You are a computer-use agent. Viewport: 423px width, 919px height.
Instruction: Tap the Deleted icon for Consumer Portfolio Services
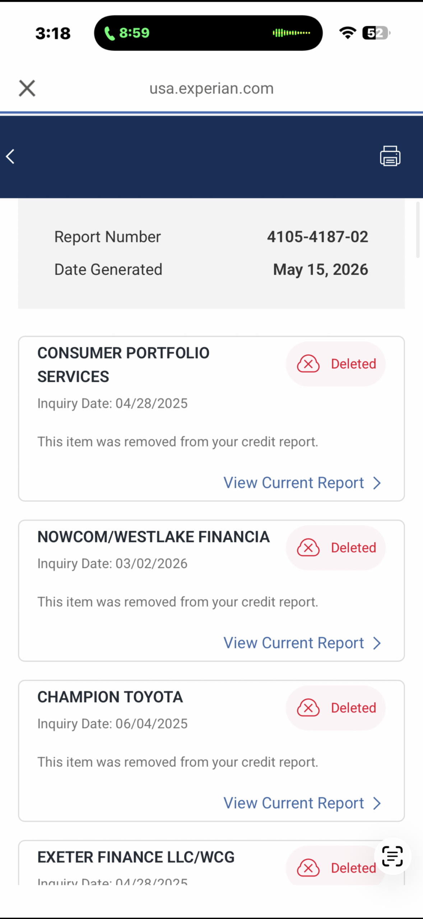pyautogui.click(x=308, y=364)
